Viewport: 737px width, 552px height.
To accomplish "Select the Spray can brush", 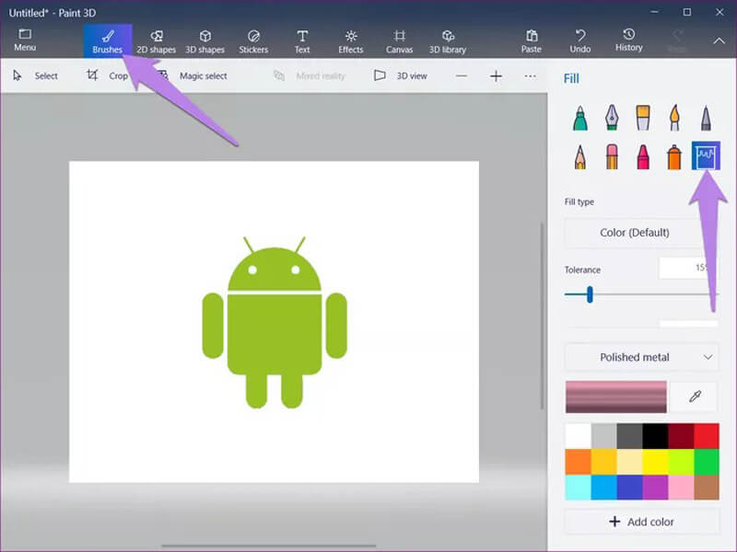I will [x=674, y=156].
